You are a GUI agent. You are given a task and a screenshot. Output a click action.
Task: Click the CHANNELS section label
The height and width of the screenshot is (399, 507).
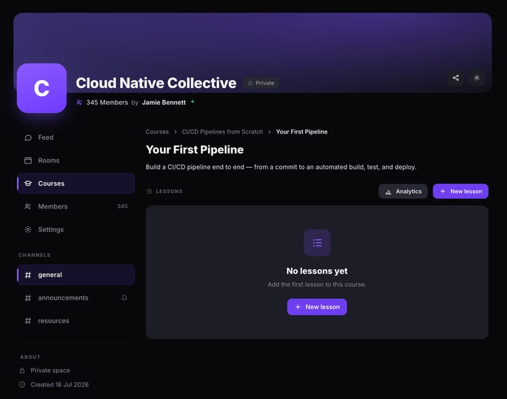click(35, 255)
